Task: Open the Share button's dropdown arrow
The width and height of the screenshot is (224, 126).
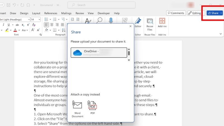Action: pyautogui.click(x=221, y=13)
